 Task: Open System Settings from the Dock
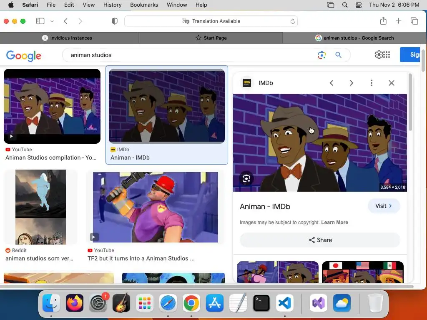(x=98, y=303)
